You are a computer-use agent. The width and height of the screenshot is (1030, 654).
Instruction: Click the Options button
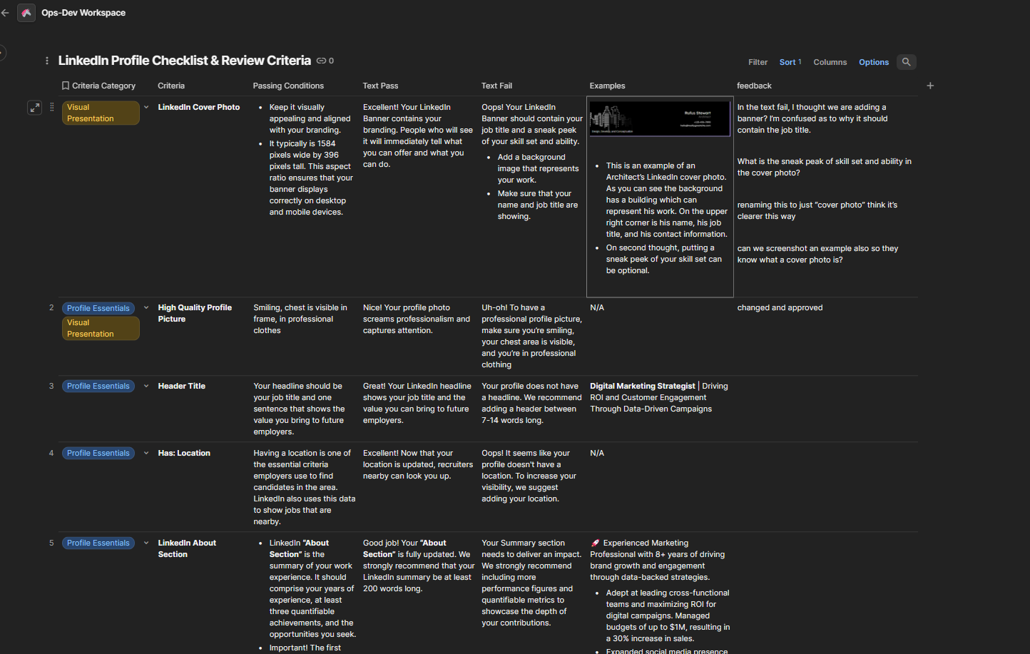(873, 62)
